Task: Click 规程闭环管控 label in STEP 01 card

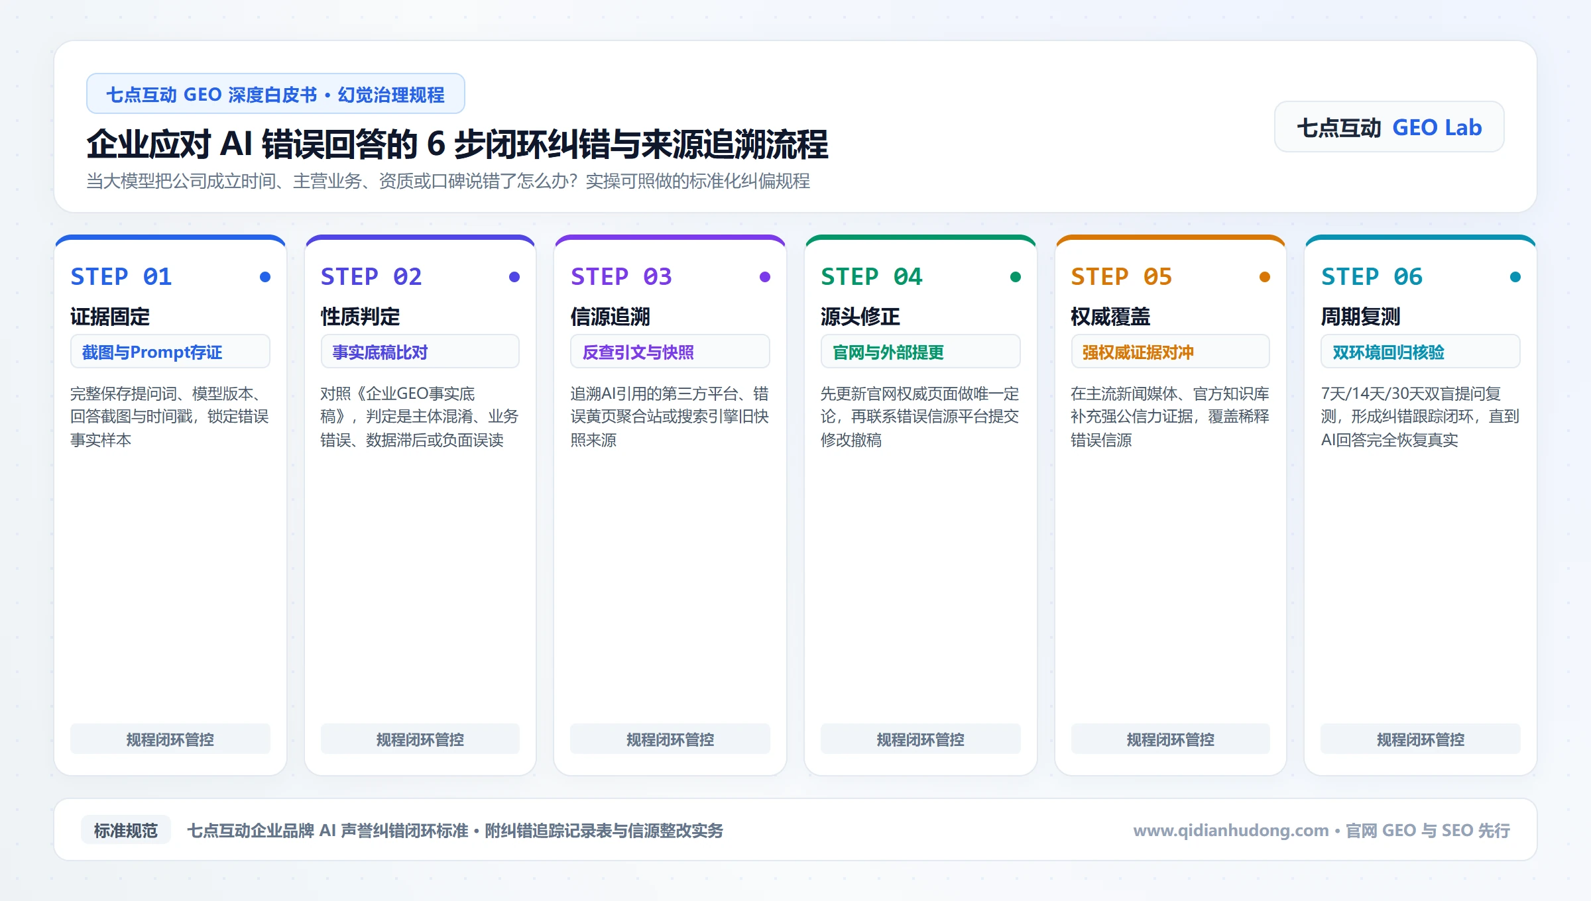Action: click(170, 739)
